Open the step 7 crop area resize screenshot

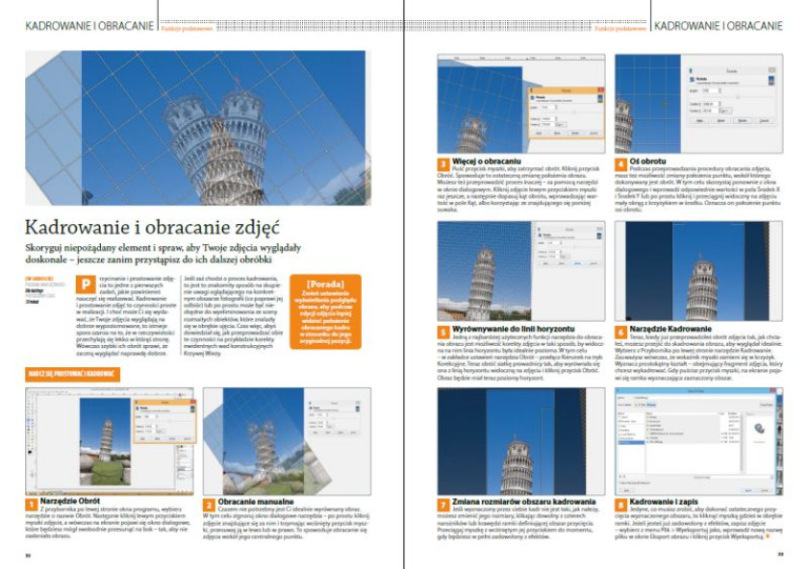pos(521,442)
